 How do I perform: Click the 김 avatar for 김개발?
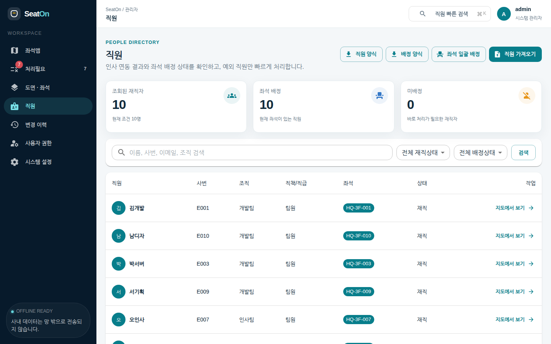(x=119, y=208)
